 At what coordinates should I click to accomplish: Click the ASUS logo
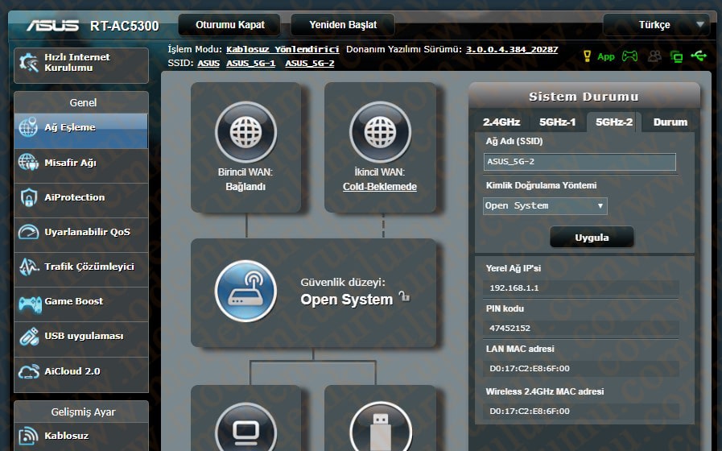point(52,25)
